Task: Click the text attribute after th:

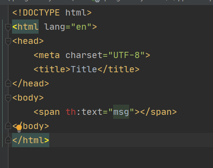Action: [x=92, y=112]
